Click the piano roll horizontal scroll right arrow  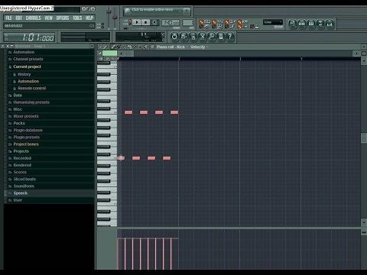click(x=356, y=53)
